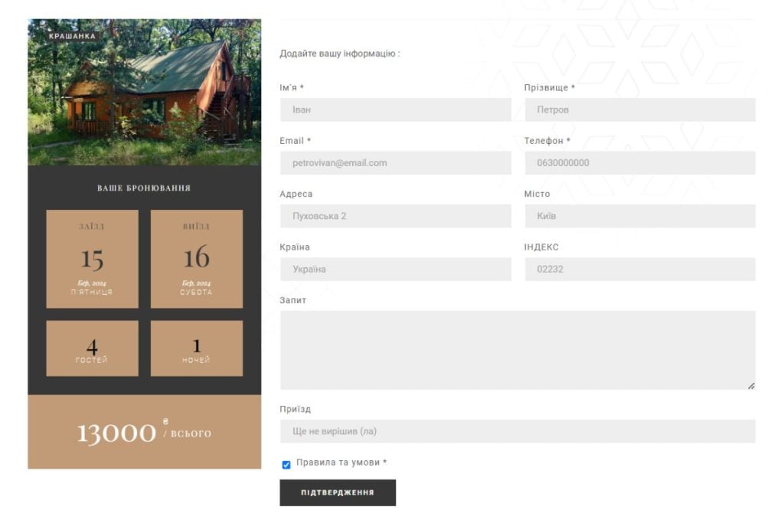Select the Телефон phone number field
The height and width of the screenshot is (523, 784).
640,163
